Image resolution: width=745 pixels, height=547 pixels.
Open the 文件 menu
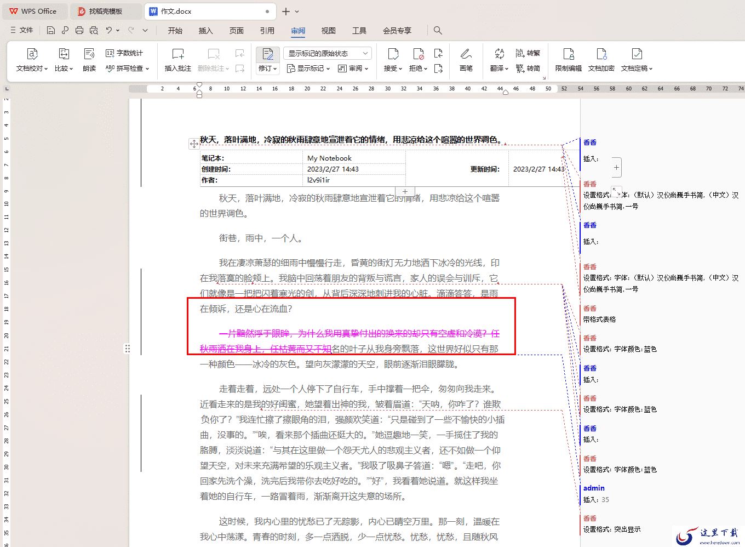(22, 30)
